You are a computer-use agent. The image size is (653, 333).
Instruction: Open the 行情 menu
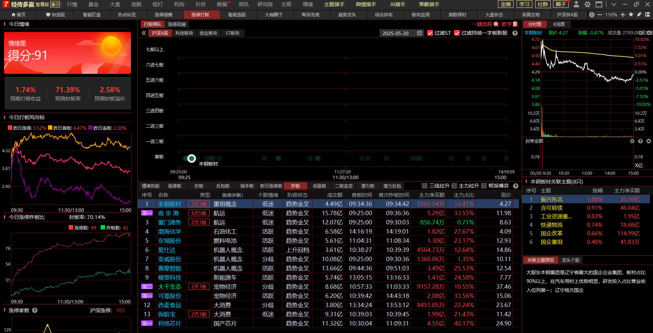(x=72, y=4)
